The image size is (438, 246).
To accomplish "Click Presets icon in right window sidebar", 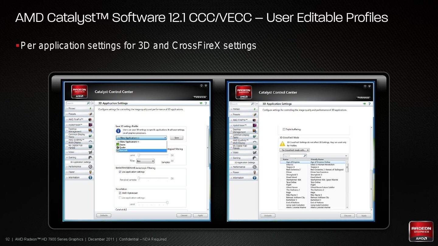I will pyautogui.click(x=255, y=114).
